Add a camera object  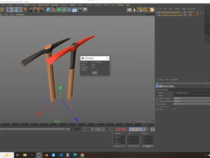click(80, 10)
